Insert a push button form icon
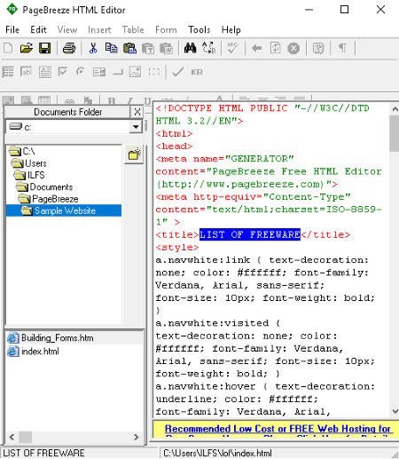The width and height of the screenshot is (399, 459). pyautogui.click(x=118, y=72)
